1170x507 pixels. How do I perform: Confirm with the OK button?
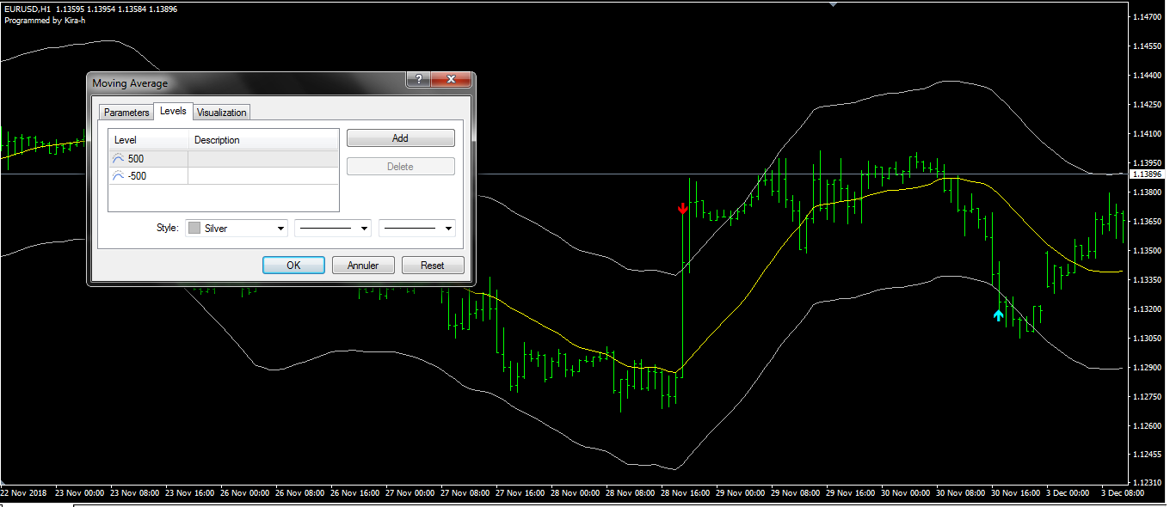pos(293,266)
